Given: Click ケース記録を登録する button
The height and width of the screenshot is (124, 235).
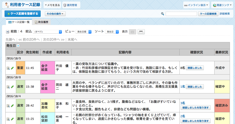Looking at the screenshot, I should pyautogui.click(x=23, y=14).
